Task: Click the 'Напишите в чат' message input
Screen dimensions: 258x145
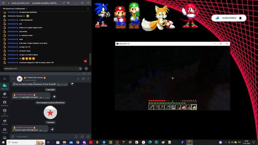Action: (x=41, y=68)
